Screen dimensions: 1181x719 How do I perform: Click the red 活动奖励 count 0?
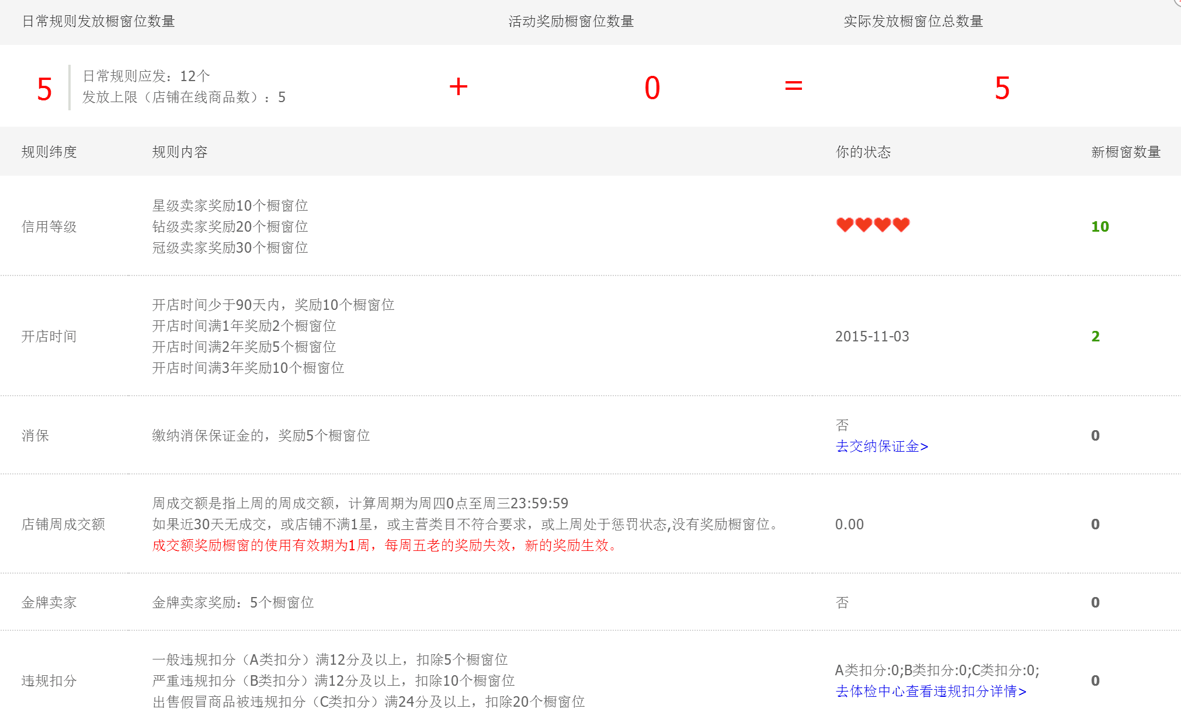click(x=652, y=88)
